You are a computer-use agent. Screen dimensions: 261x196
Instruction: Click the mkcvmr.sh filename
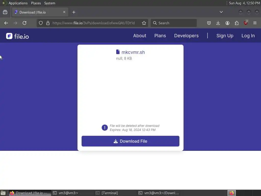point(133,52)
